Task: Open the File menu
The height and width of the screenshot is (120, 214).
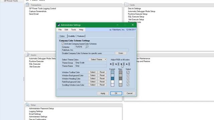Action: (60, 30)
